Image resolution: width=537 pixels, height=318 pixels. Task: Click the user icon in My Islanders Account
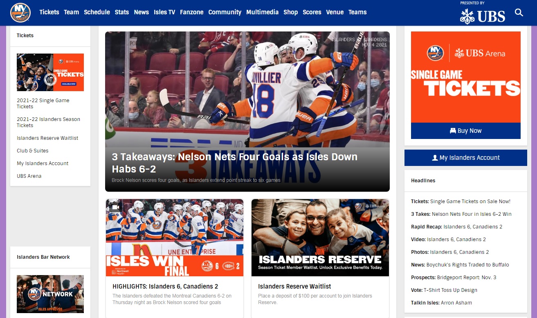pyautogui.click(x=435, y=158)
